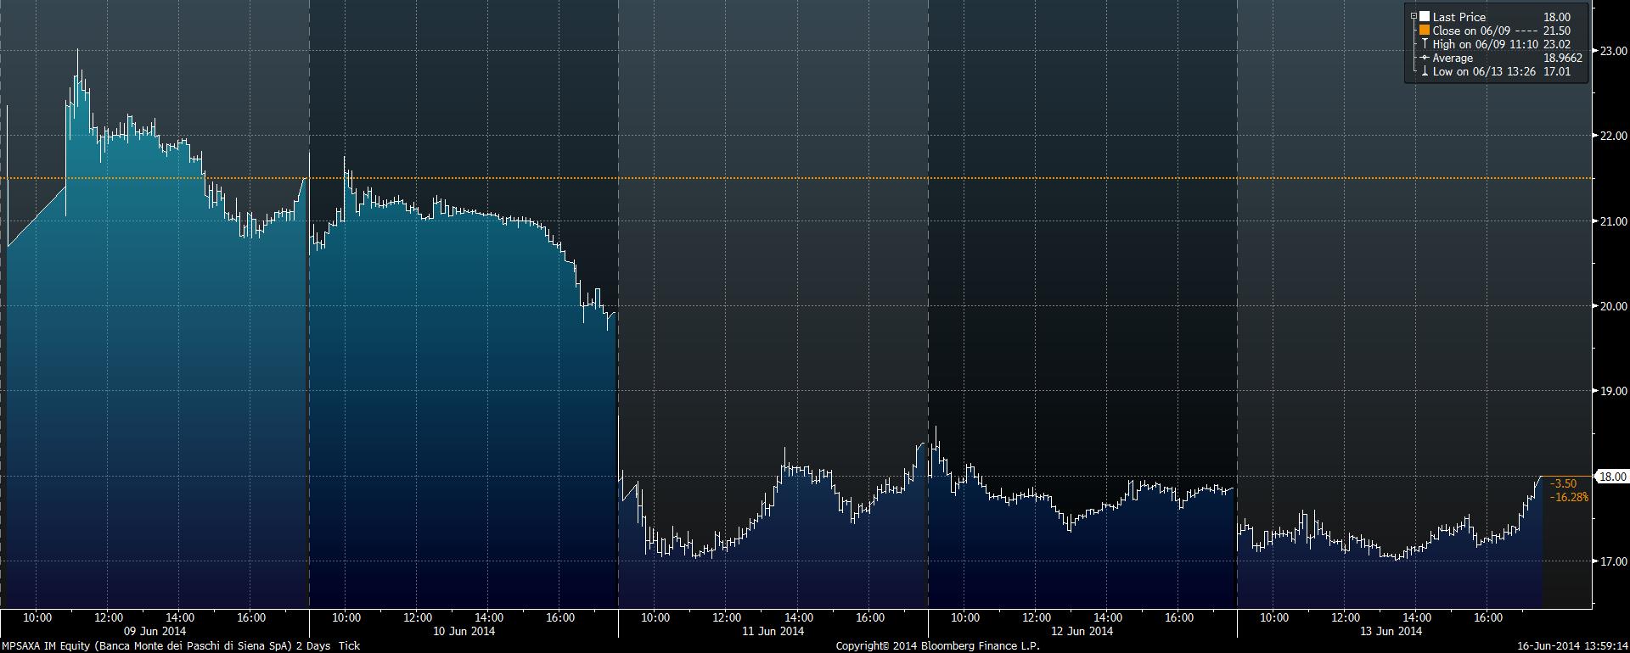This screenshot has height=653, width=1630.
Task: Click the orange Close on 06/09 swatch
Action: pos(1425,31)
